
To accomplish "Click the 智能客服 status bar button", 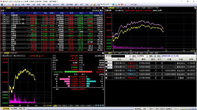I will [138, 109].
